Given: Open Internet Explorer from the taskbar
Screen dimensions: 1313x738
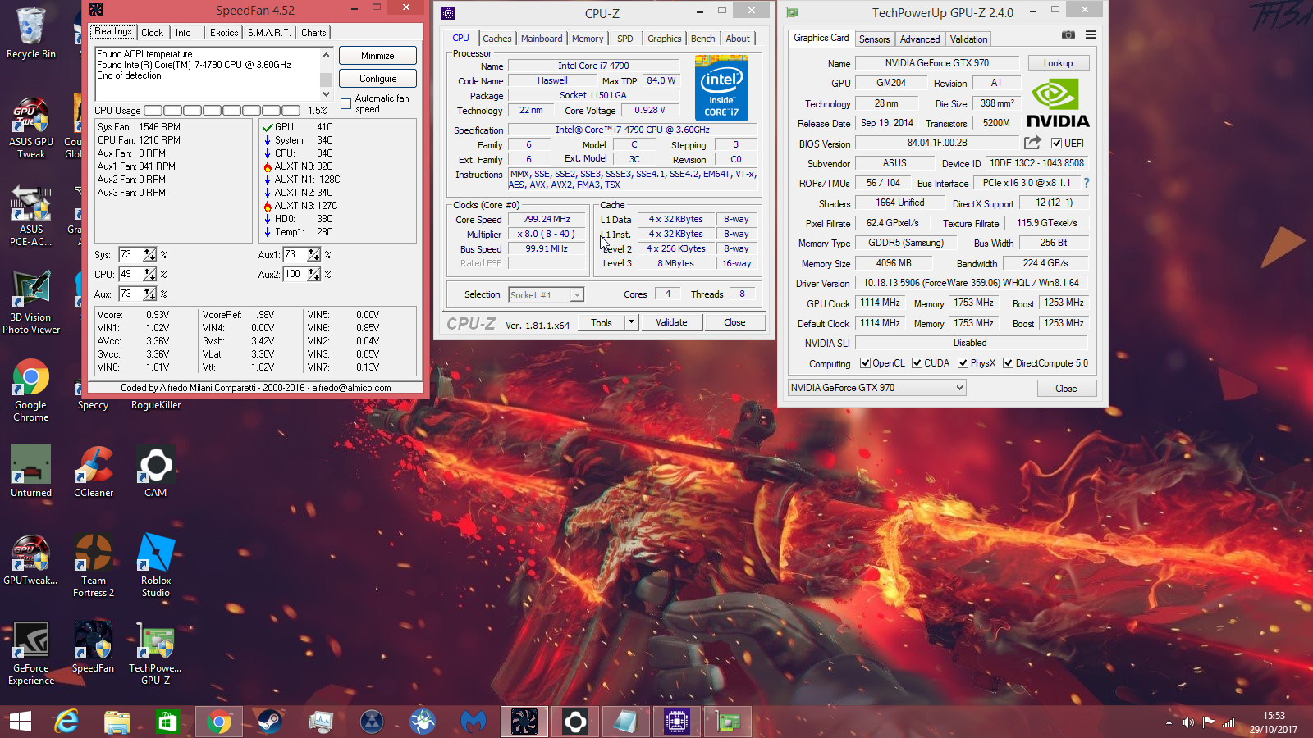Looking at the screenshot, I should click(x=66, y=722).
